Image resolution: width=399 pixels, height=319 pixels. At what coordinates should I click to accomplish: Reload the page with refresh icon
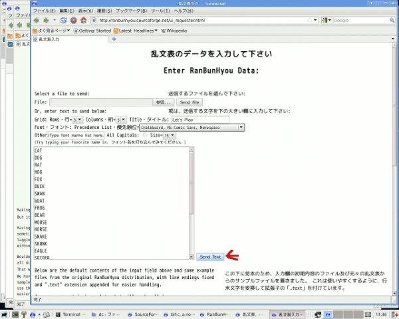tap(63, 20)
